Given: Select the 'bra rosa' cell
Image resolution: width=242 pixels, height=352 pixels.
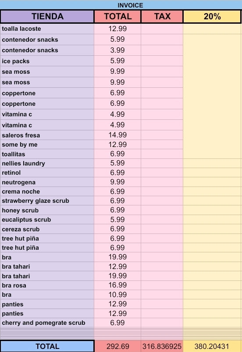Looking at the screenshot, I should click(47, 285).
